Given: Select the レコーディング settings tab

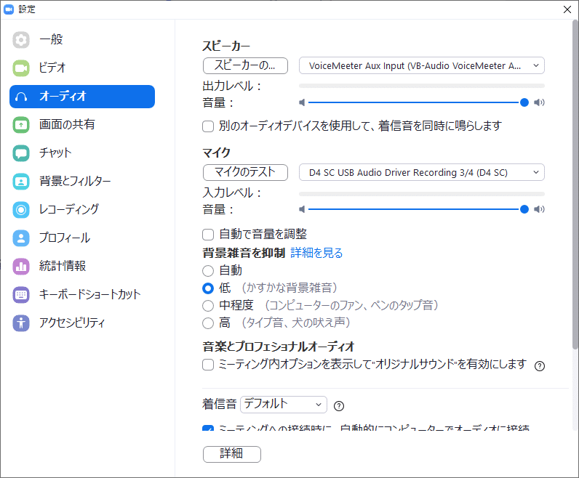Looking at the screenshot, I should coord(82,210).
